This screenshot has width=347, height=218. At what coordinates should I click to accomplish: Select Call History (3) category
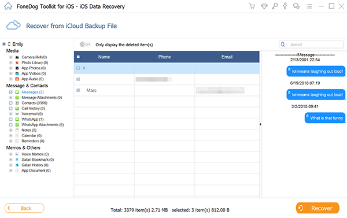point(33,109)
